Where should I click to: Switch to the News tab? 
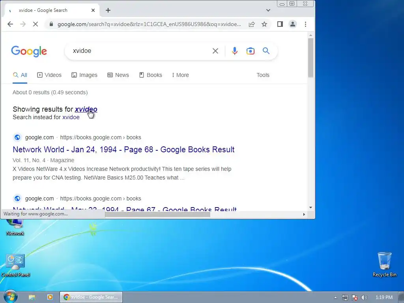coord(118,75)
